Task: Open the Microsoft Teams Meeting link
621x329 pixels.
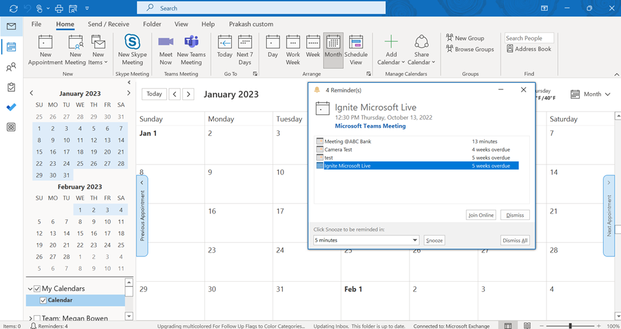Action: 370,126
